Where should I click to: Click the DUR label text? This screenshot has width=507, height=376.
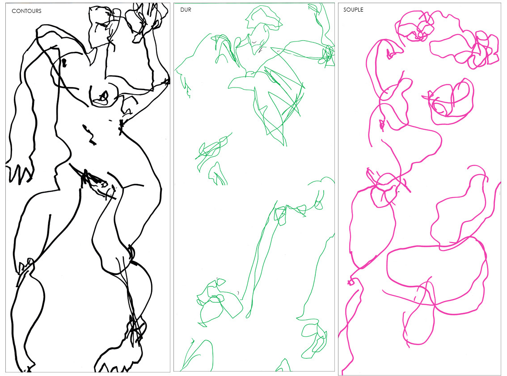[x=185, y=10]
